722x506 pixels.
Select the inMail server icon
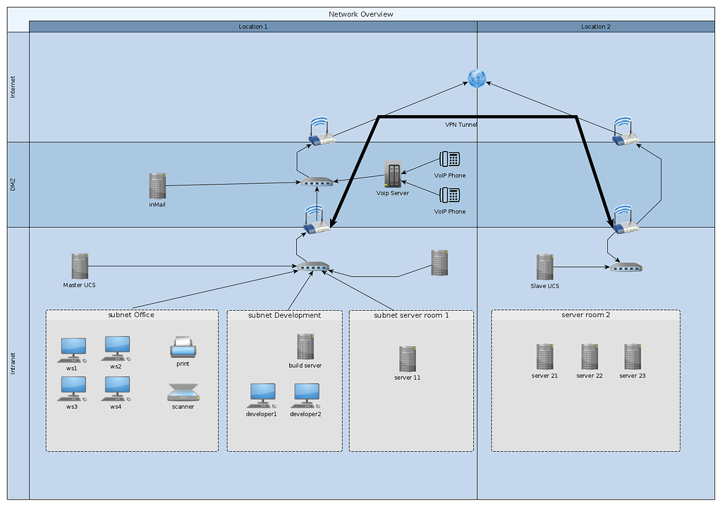click(x=157, y=187)
